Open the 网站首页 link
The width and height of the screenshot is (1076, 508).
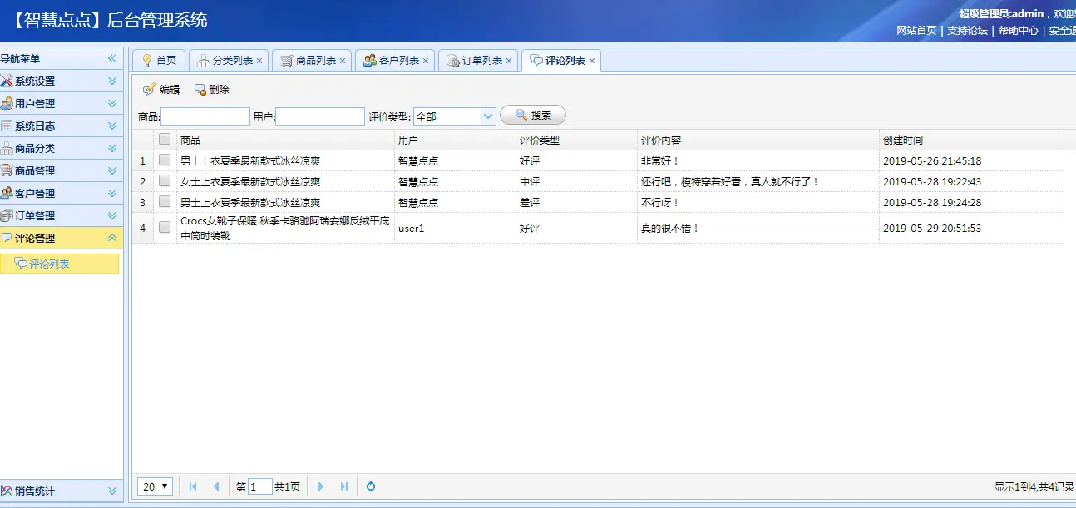(916, 31)
